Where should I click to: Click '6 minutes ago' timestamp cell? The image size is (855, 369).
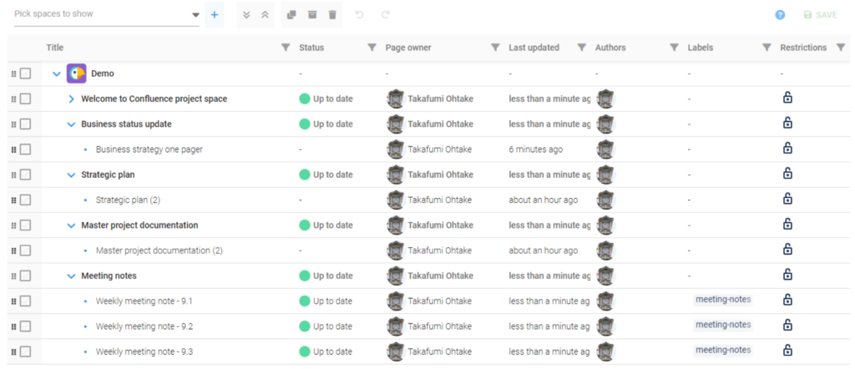pyautogui.click(x=536, y=149)
